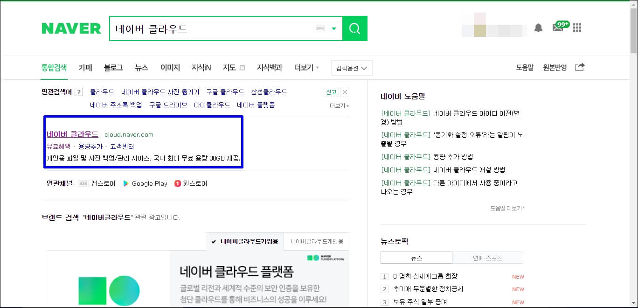Screen dimensions: 638x308
Task: Click the 고객센터 sublink
Action: coord(122,147)
